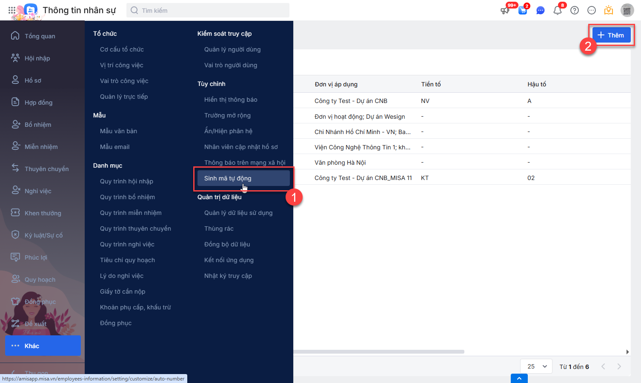
Task: Click the Đồng phục shirt icon
Action: coord(15,301)
